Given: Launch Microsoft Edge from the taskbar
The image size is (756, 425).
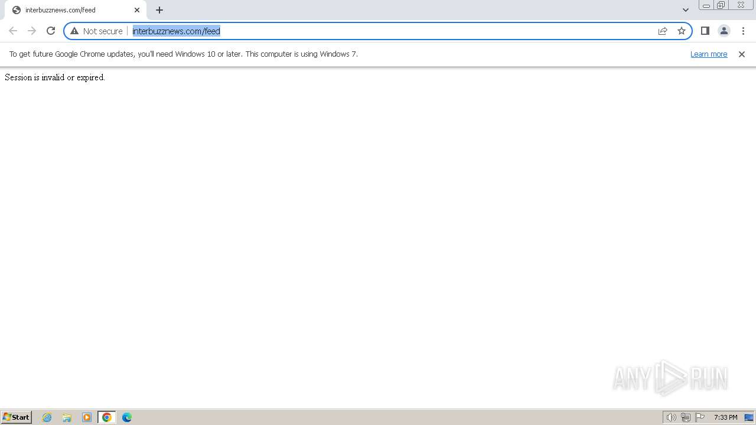Looking at the screenshot, I should pyautogui.click(x=127, y=417).
